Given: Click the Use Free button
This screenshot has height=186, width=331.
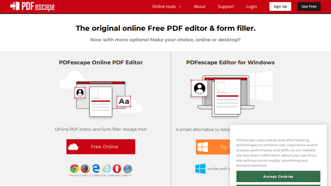Looking at the screenshot, I should (x=309, y=7).
